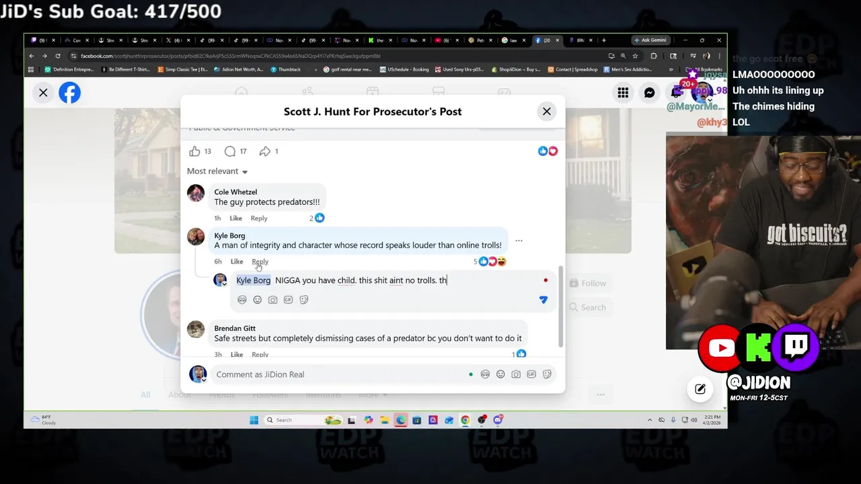The width and height of the screenshot is (861, 484).
Task: Like the post with thumbs-up icon
Action: [x=194, y=151]
